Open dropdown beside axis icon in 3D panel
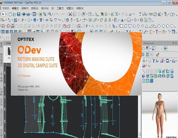 click(146, 61)
